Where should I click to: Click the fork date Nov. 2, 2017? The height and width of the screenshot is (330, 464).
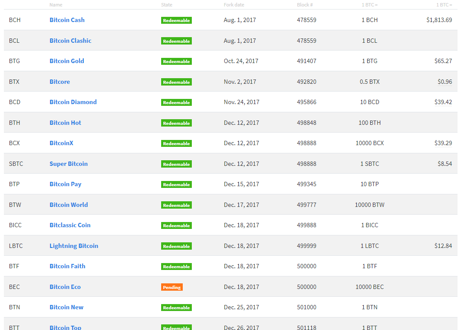(x=240, y=82)
